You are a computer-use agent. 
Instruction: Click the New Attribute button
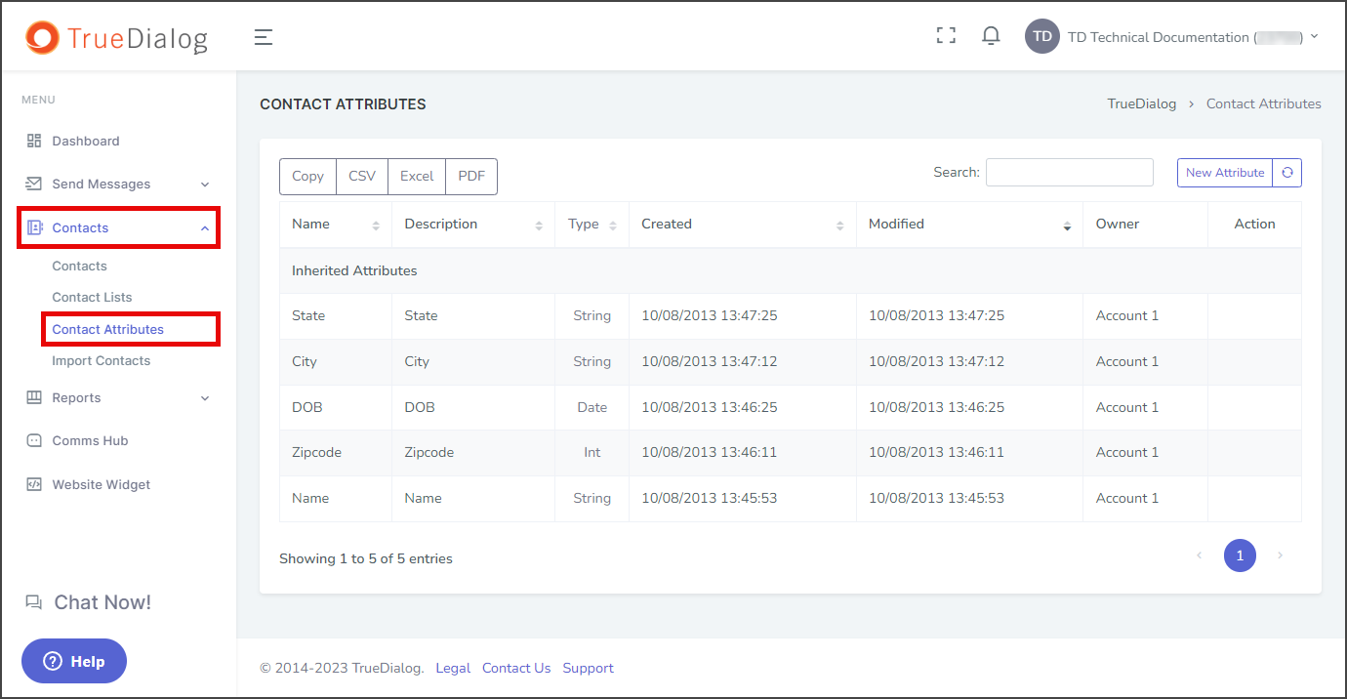(x=1225, y=173)
